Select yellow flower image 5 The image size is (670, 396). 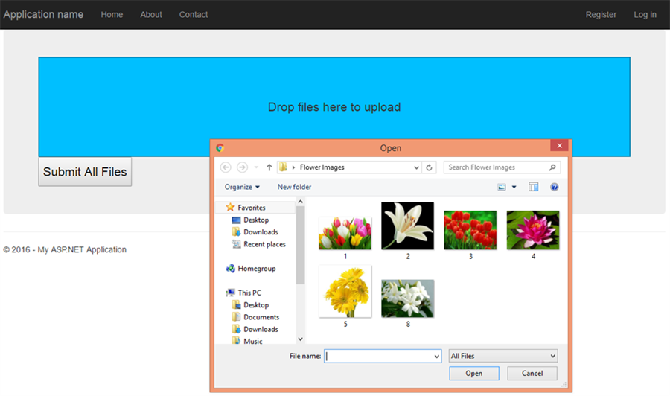pyautogui.click(x=345, y=291)
